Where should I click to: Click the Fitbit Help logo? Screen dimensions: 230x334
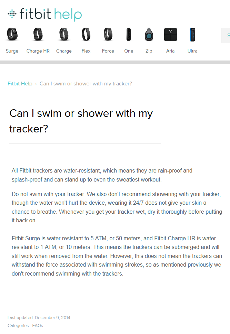[44, 15]
